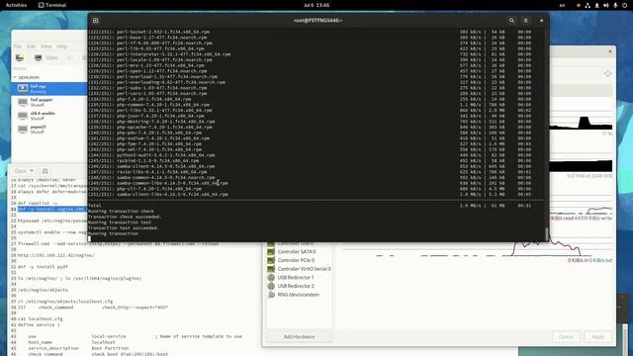Screen dimensions: 633x356
Task: Click the cat localhost.cfg line in editor
Action: pyautogui.click(x=41, y=318)
